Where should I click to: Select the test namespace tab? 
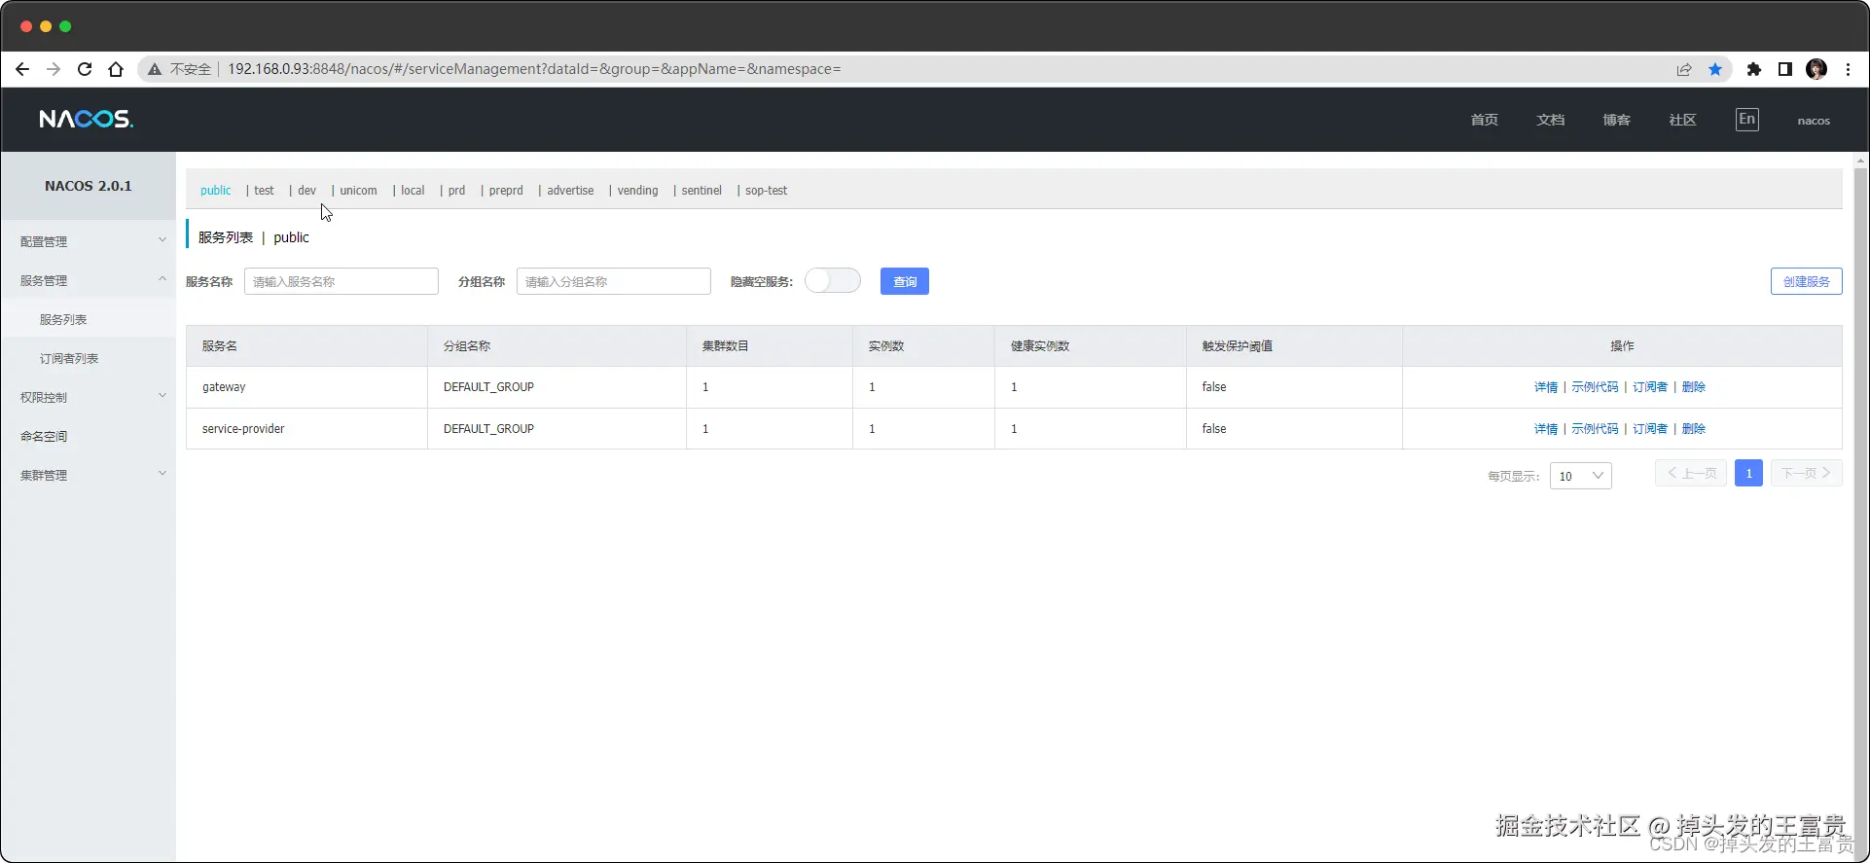[265, 191]
